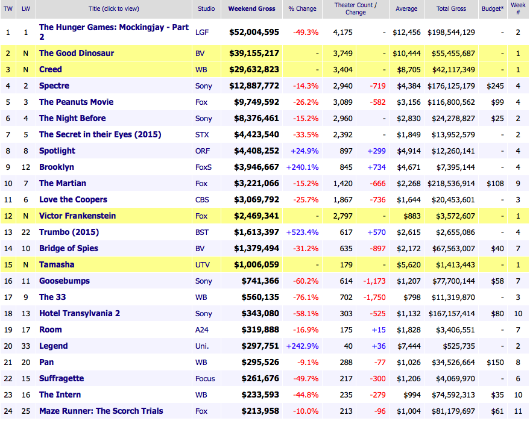Click the Title column header
530x421 pixels.
113,9
